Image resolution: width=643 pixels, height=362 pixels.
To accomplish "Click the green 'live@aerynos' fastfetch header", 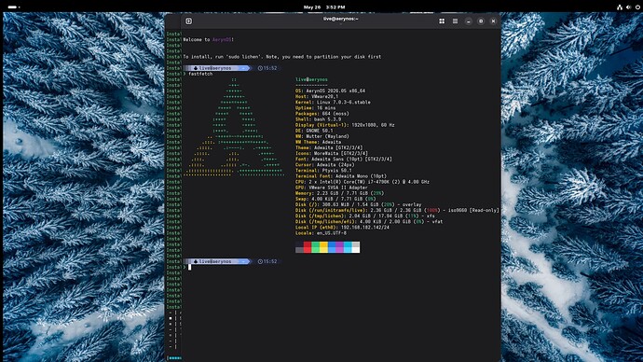I will pos(311,79).
